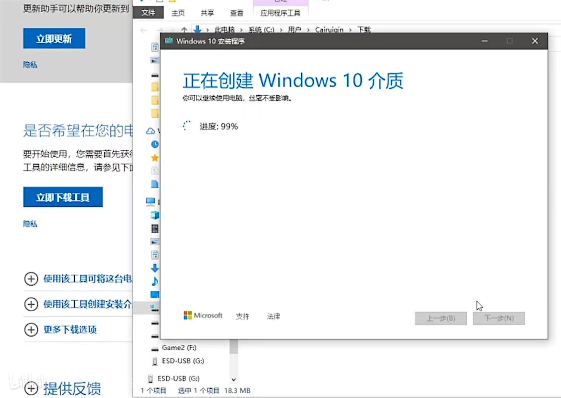
Task: Click the 下一步(N) button
Action: 499,318
